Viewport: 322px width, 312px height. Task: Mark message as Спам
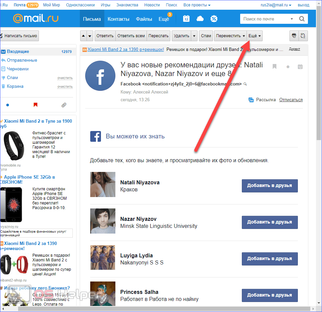206,36
